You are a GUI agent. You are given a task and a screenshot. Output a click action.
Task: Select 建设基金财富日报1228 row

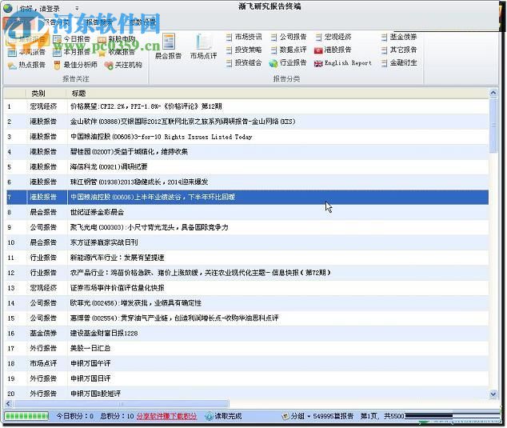click(247, 333)
